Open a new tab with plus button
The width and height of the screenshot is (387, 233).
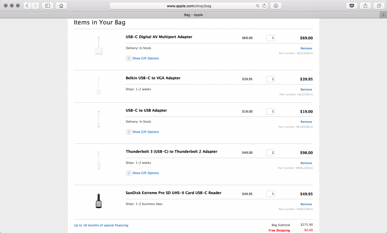383,15
